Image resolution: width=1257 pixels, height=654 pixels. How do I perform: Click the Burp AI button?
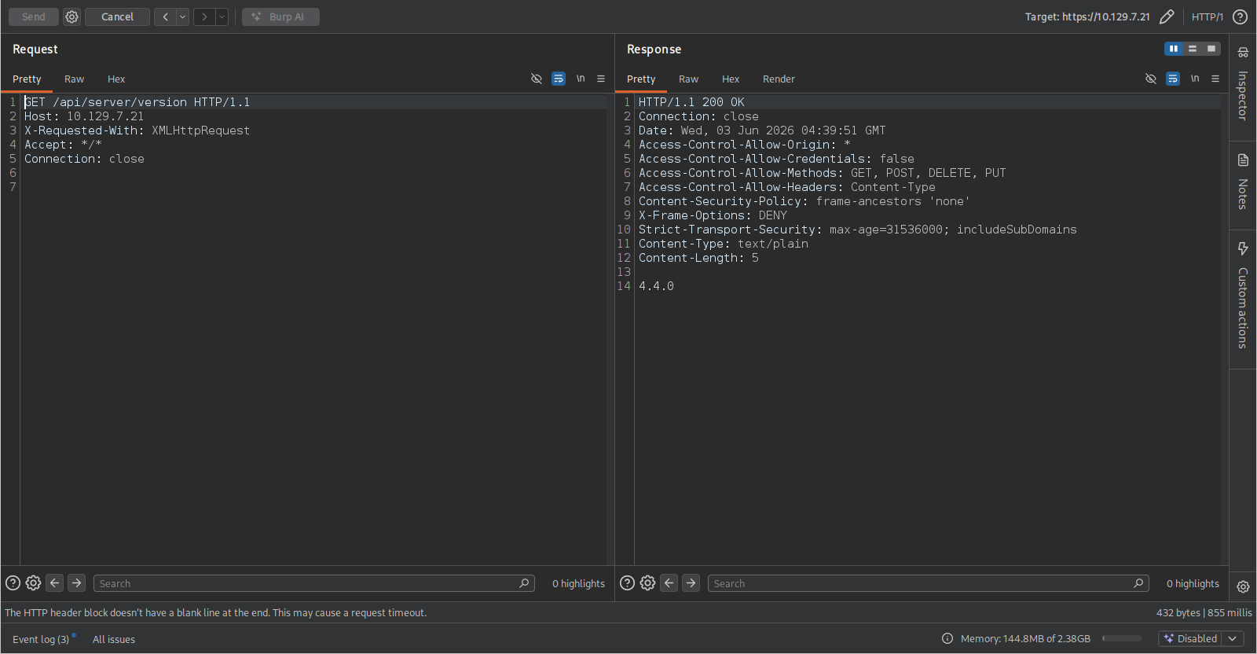pos(280,17)
